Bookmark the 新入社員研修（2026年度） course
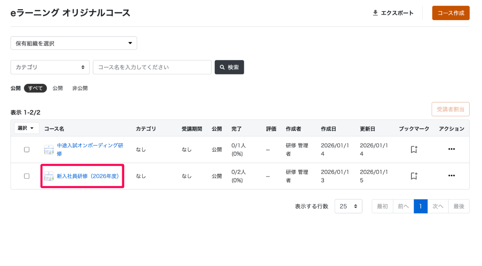Image resolution: width=482 pixels, height=266 pixels. tap(414, 176)
